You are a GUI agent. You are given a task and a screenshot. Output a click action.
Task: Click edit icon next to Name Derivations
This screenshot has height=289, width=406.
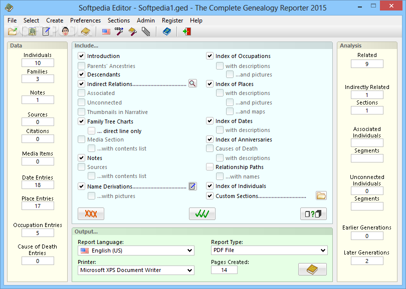pyautogui.click(x=192, y=186)
